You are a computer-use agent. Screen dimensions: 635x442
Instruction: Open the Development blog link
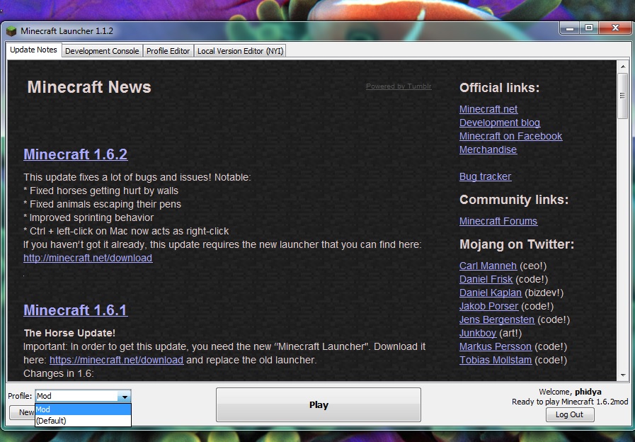pyautogui.click(x=500, y=123)
